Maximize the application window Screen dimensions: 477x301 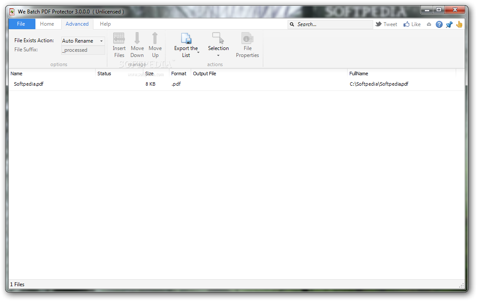[439, 10]
